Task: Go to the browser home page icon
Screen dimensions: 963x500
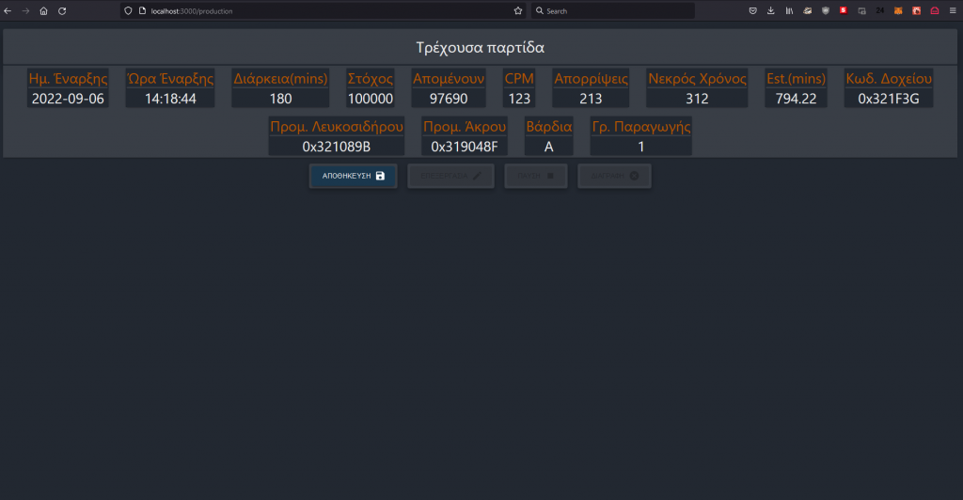Action: pyautogui.click(x=43, y=10)
